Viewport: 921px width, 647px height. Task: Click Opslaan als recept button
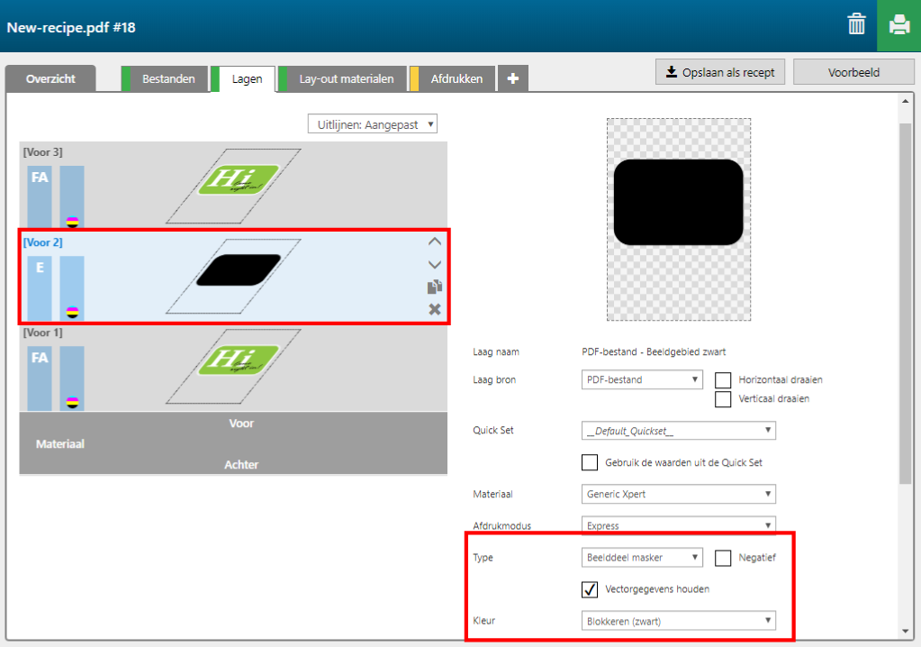click(x=720, y=72)
